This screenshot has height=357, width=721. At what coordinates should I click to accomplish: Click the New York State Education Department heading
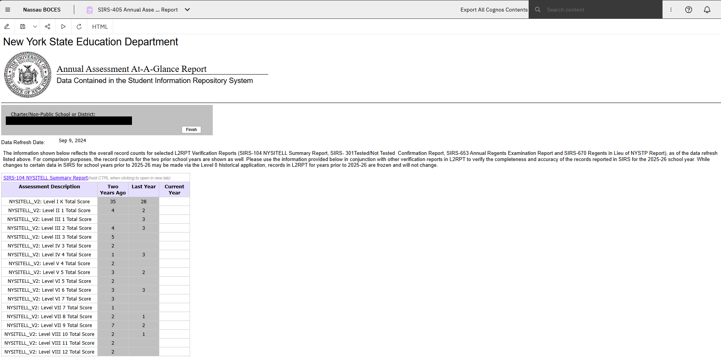pyautogui.click(x=91, y=42)
